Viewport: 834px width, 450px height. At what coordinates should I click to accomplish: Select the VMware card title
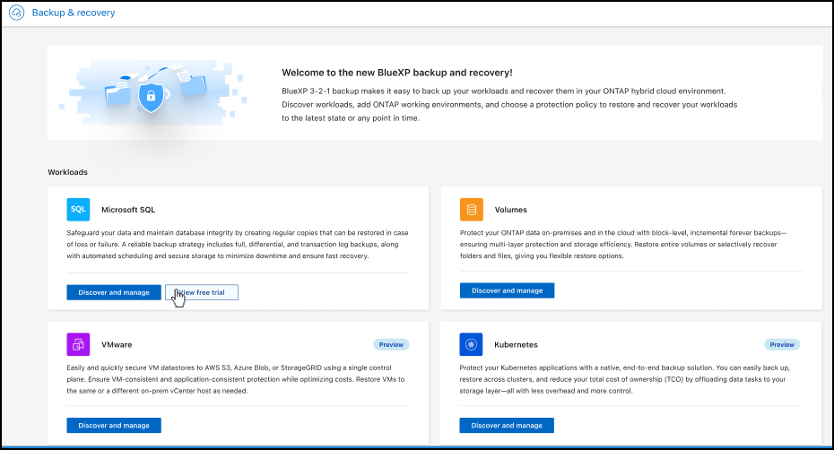117,344
